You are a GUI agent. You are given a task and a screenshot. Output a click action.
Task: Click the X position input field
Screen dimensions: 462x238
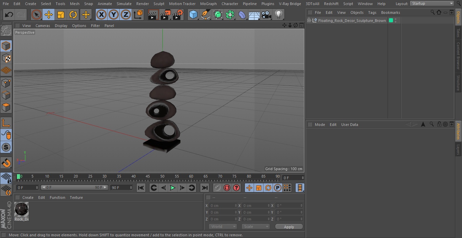coord(223,206)
